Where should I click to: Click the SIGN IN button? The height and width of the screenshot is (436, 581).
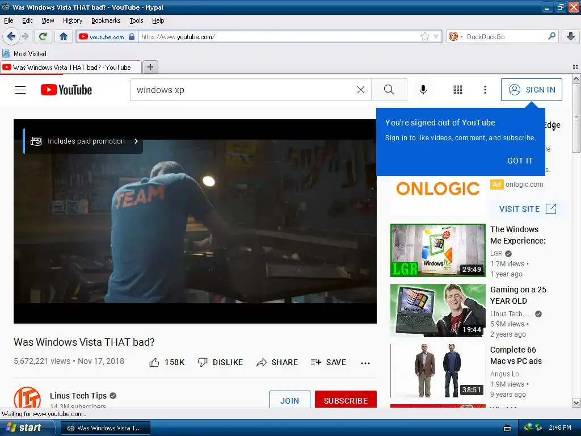pyautogui.click(x=531, y=90)
